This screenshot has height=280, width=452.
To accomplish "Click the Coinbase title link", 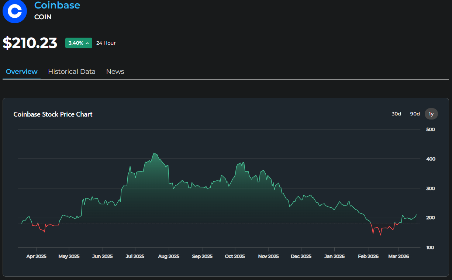I will [57, 6].
